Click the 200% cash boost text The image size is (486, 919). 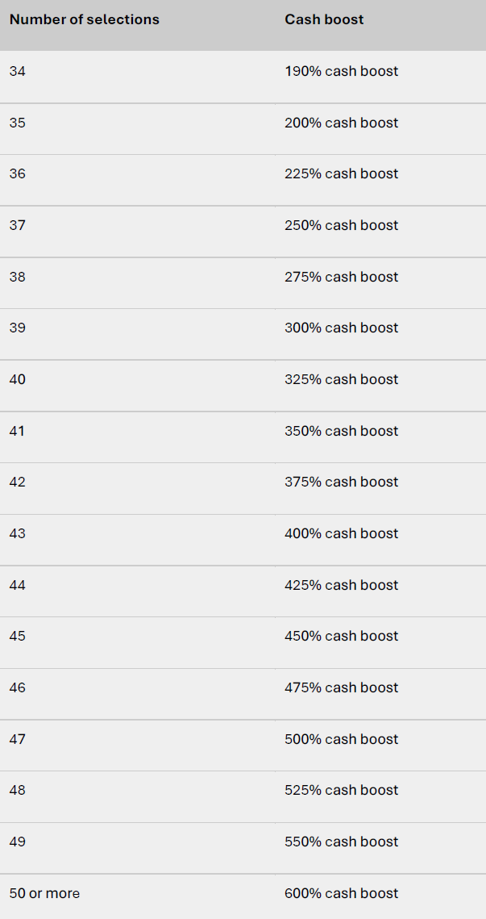click(342, 123)
